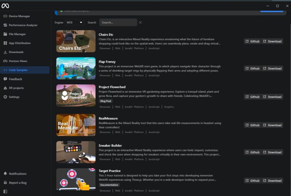
Task: Open the Blog Post link
Action: tap(106, 101)
